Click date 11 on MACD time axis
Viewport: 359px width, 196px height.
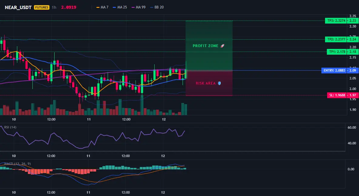pyautogui.click(x=88, y=192)
